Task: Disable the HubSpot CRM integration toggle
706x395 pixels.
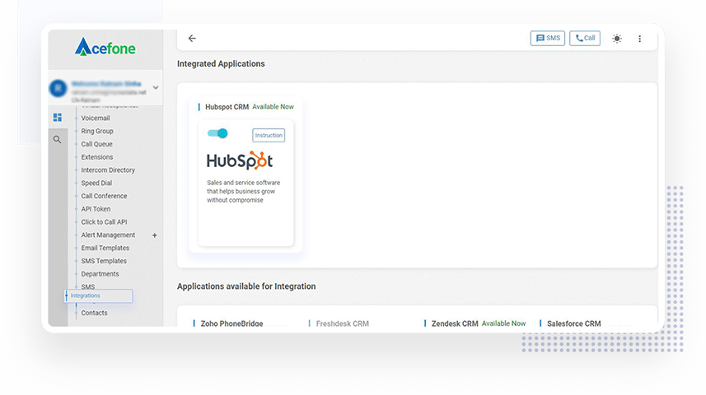Action: pyautogui.click(x=217, y=133)
